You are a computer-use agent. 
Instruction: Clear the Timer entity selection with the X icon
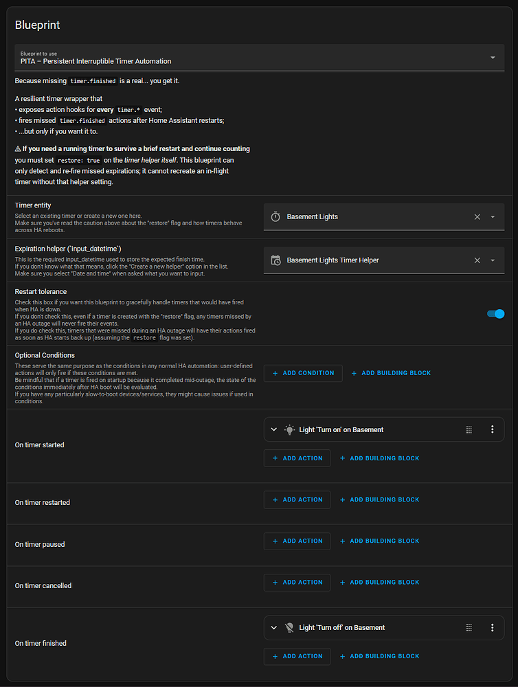pyautogui.click(x=477, y=216)
